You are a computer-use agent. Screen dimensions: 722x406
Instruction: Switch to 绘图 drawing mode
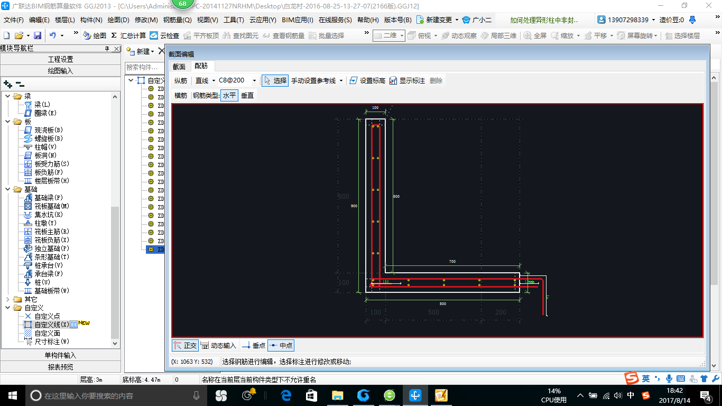click(x=95, y=35)
